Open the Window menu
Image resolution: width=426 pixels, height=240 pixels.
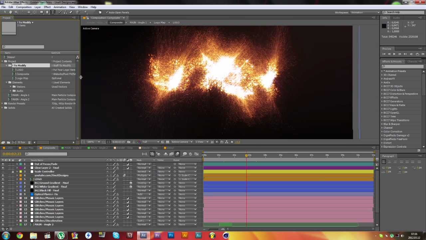click(83, 7)
